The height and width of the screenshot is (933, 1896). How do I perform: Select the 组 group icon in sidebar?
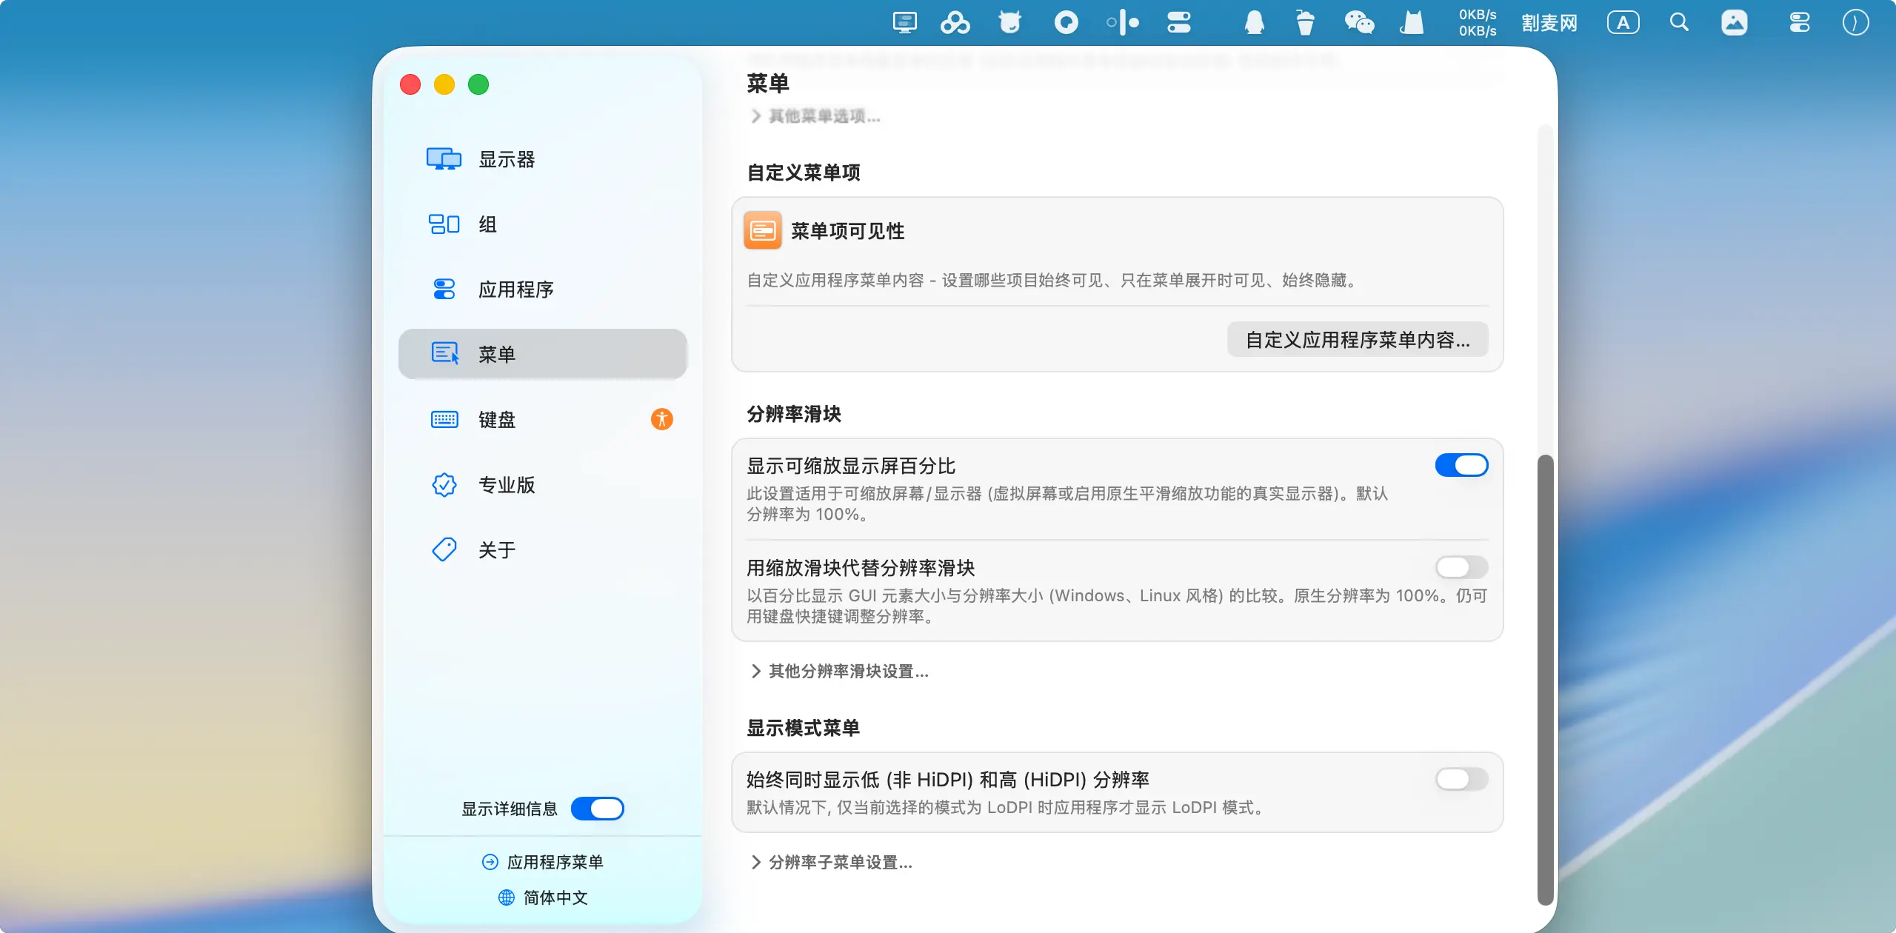click(x=444, y=224)
